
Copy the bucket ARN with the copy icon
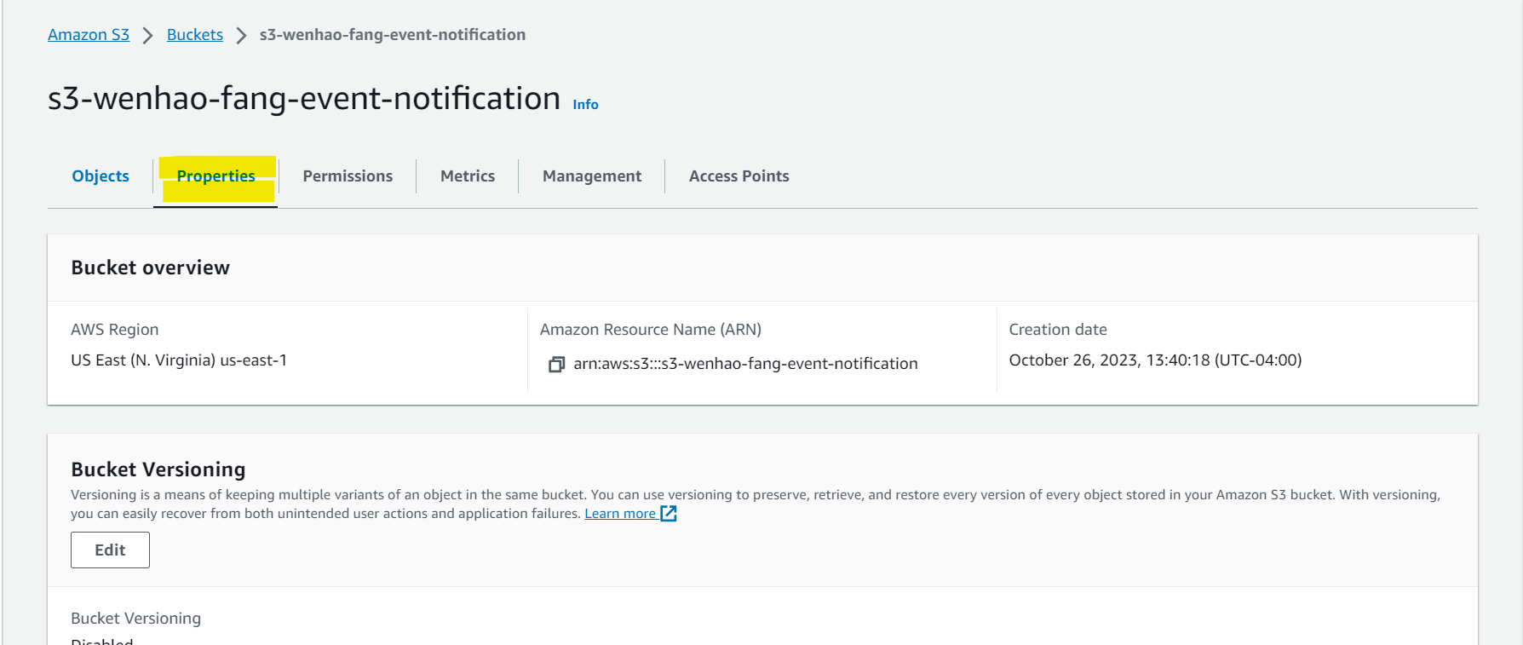(x=556, y=365)
